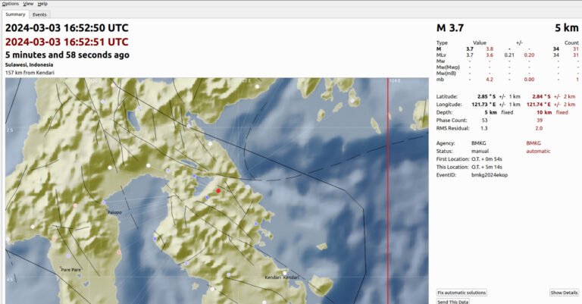Click the 'Count' column header
This screenshot has height=304, width=582.
(571, 43)
